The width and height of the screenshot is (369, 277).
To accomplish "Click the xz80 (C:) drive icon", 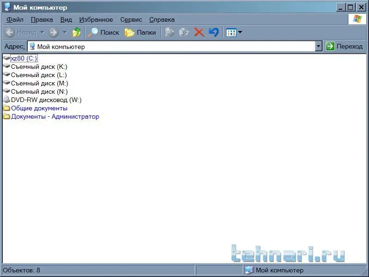I will coord(6,58).
